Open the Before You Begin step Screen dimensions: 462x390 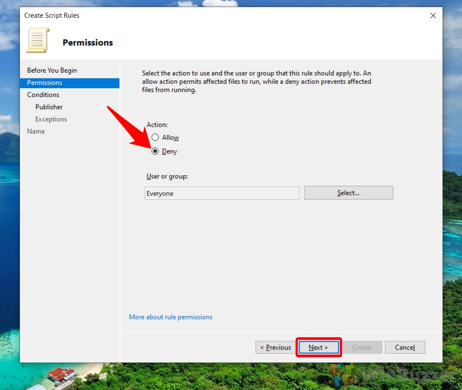pyautogui.click(x=52, y=70)
